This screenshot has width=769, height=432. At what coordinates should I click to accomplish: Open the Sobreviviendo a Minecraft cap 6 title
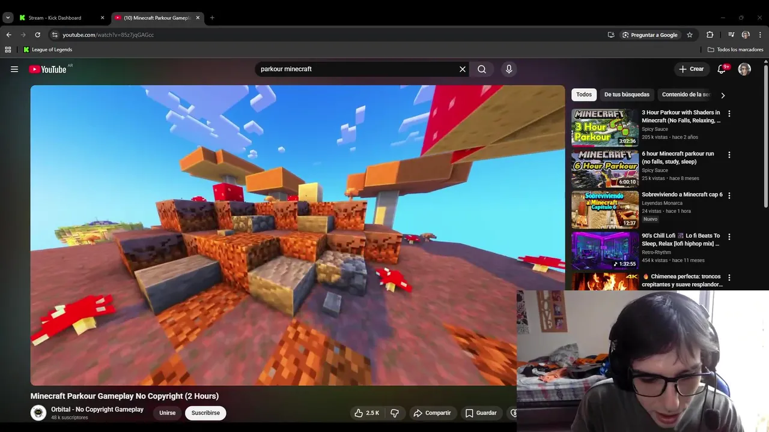pyautogui.click(x=682, y=194)
